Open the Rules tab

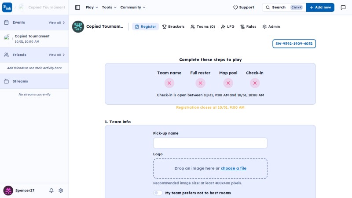click(248, 26)
